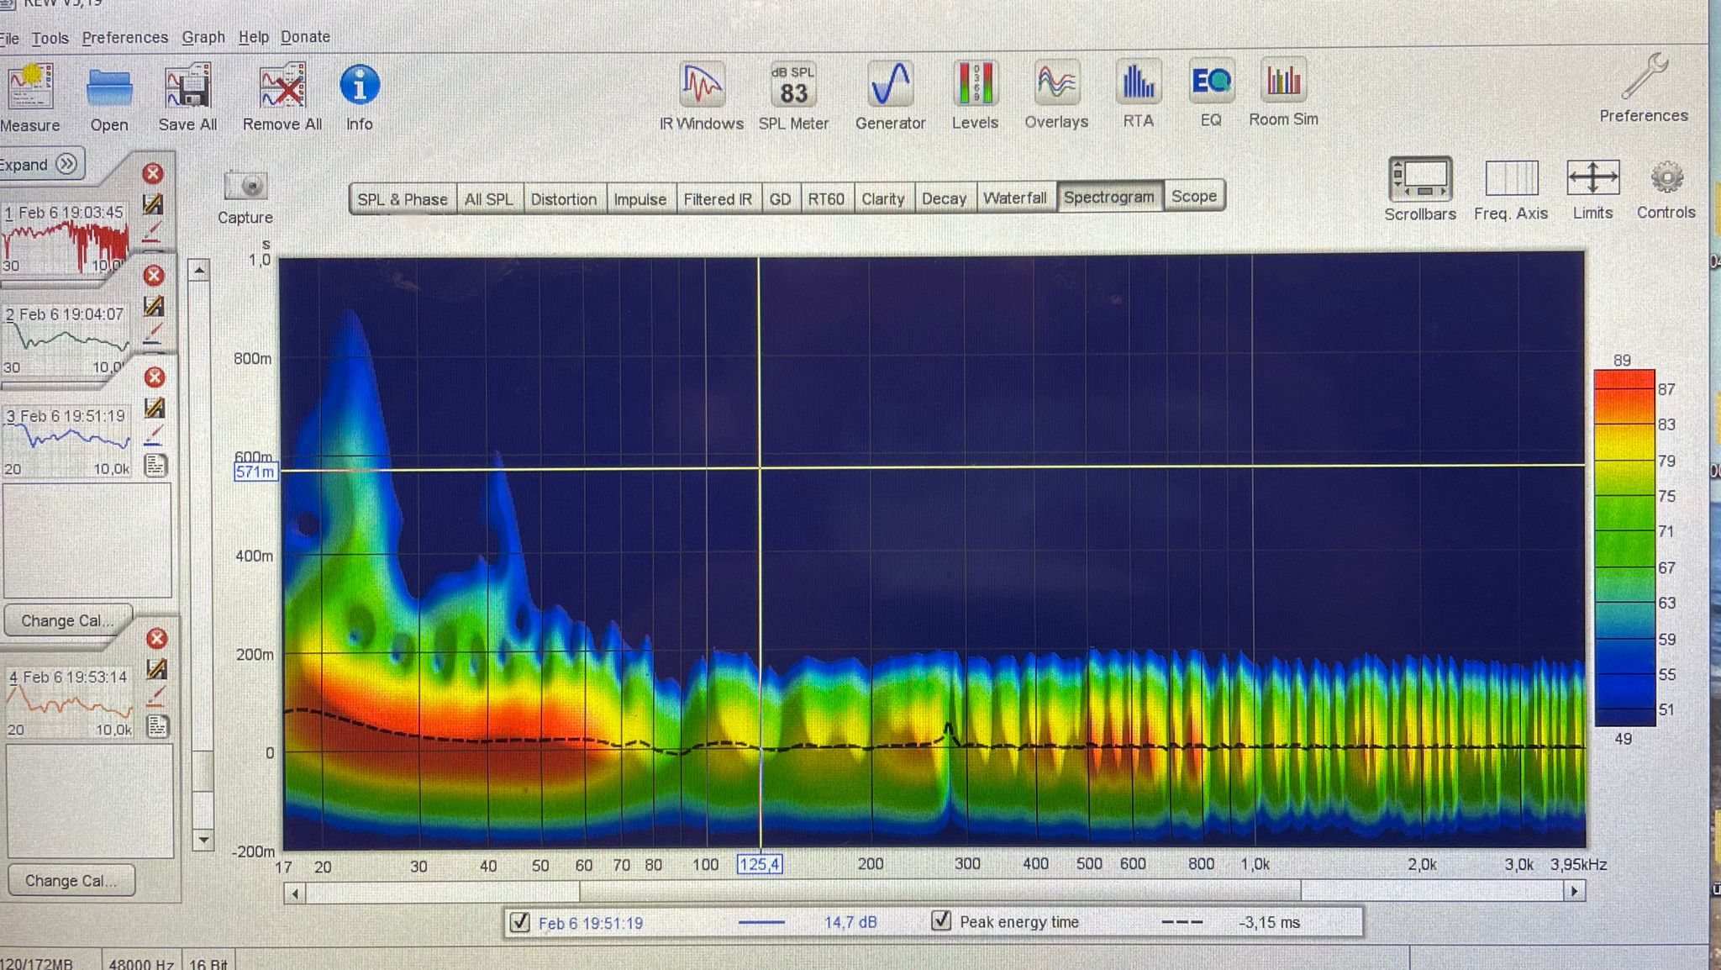Click the Capture camera icon
The height and width of the screenshot is (970, 1721).
pos(245,186)
